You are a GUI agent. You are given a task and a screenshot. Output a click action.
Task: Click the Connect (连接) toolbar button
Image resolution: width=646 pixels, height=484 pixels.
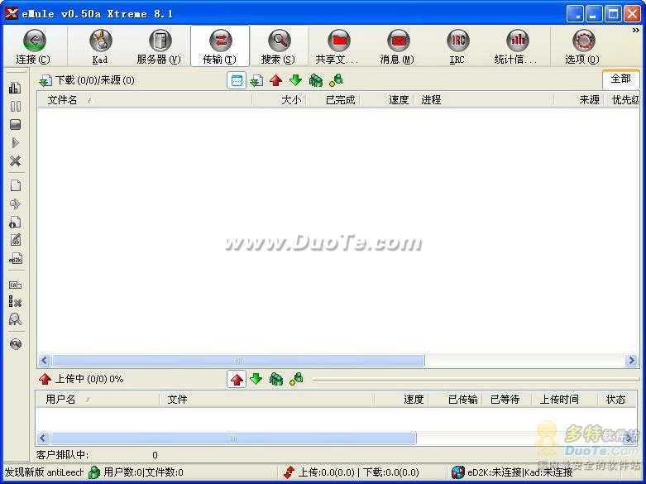[34, 46]
